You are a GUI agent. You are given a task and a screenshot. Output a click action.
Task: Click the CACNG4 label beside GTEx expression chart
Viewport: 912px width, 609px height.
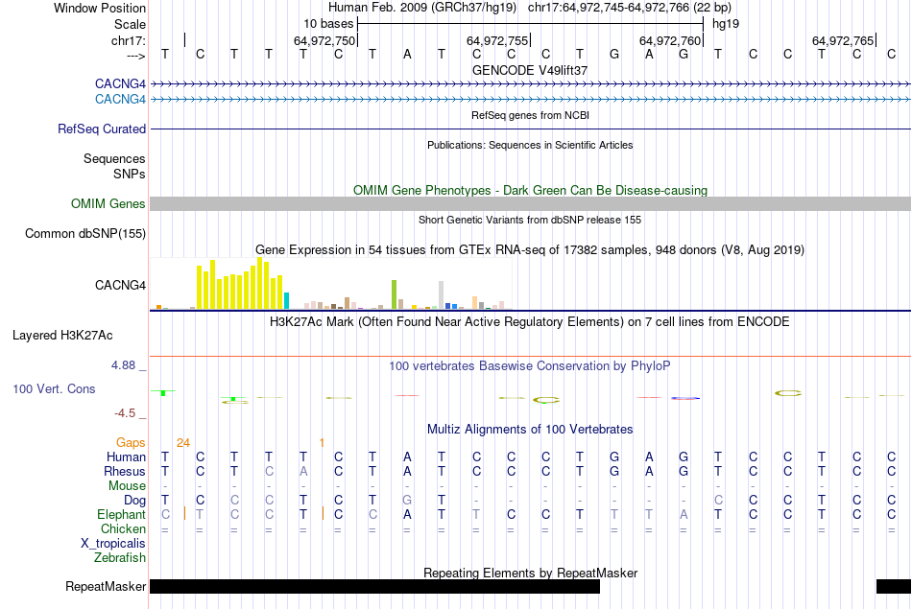pyautogui.click(x=120, y=286)
